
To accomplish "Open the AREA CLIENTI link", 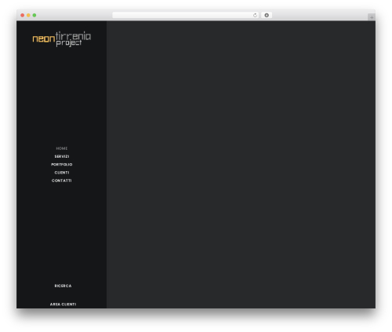I will (63, 305).
